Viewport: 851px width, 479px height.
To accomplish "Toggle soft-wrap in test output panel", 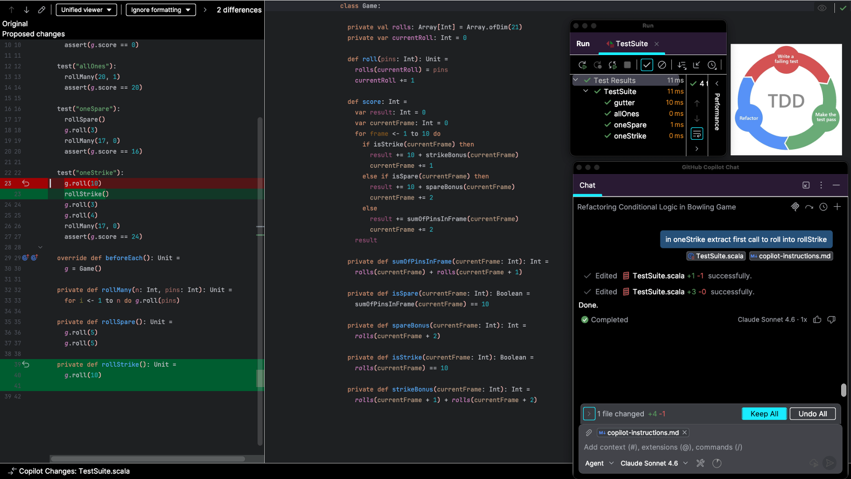I will pos(697,134).
